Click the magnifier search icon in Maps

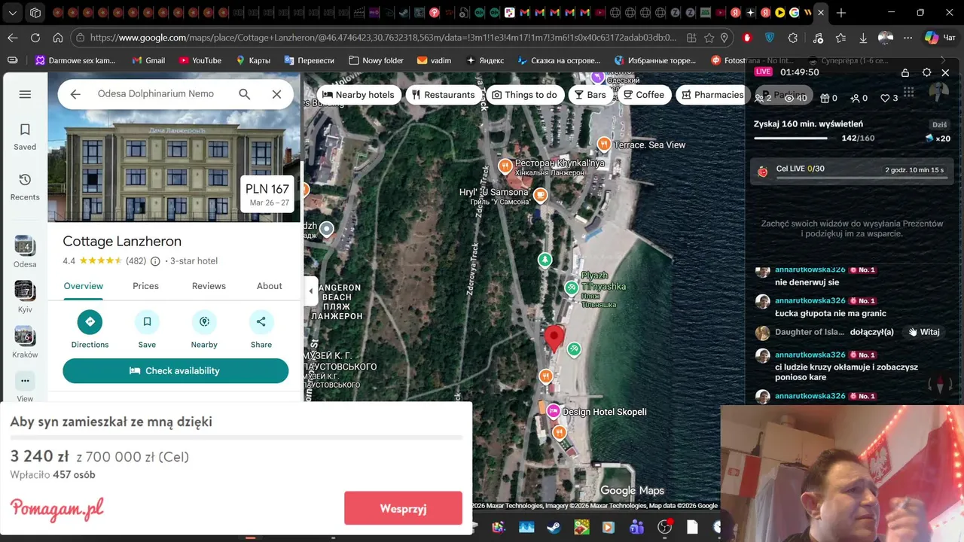[244, 94]
